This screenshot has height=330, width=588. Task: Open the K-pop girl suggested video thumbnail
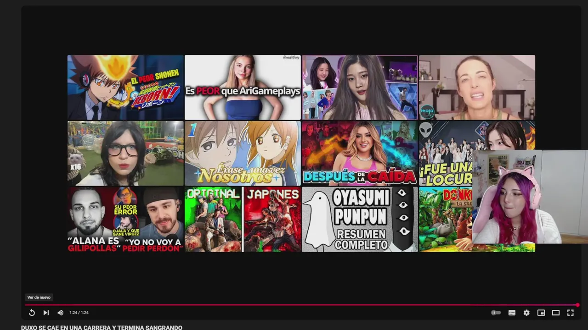coord(360,88)
